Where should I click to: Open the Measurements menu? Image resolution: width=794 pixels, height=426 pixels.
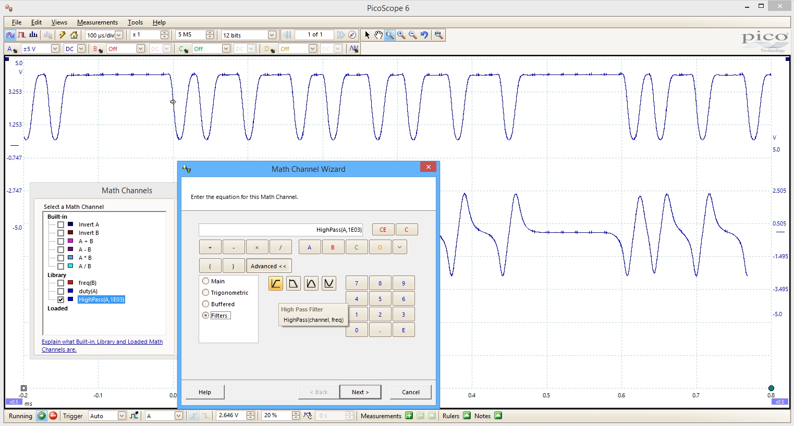pos(97,22)
